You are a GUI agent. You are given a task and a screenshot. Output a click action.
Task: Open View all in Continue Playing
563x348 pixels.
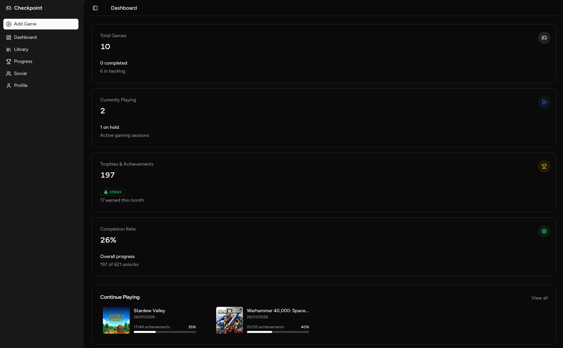click(x=539, y=298)
